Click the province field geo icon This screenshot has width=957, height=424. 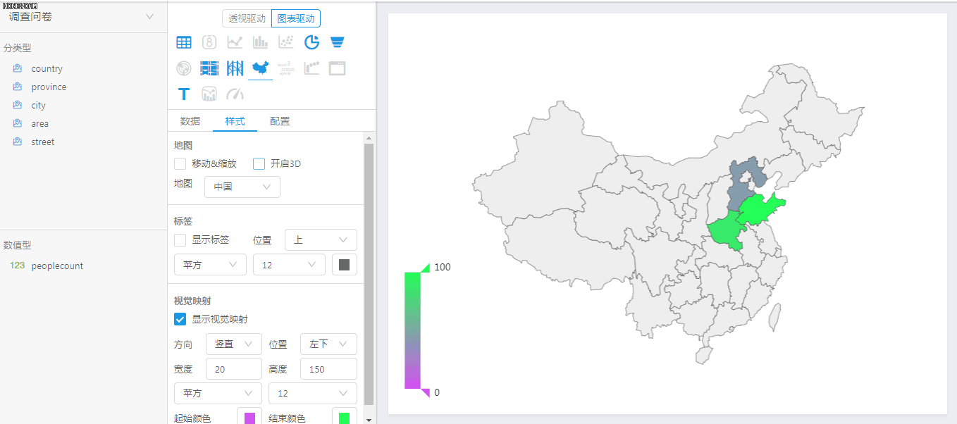pyautogui.click(x=18, y=87)
